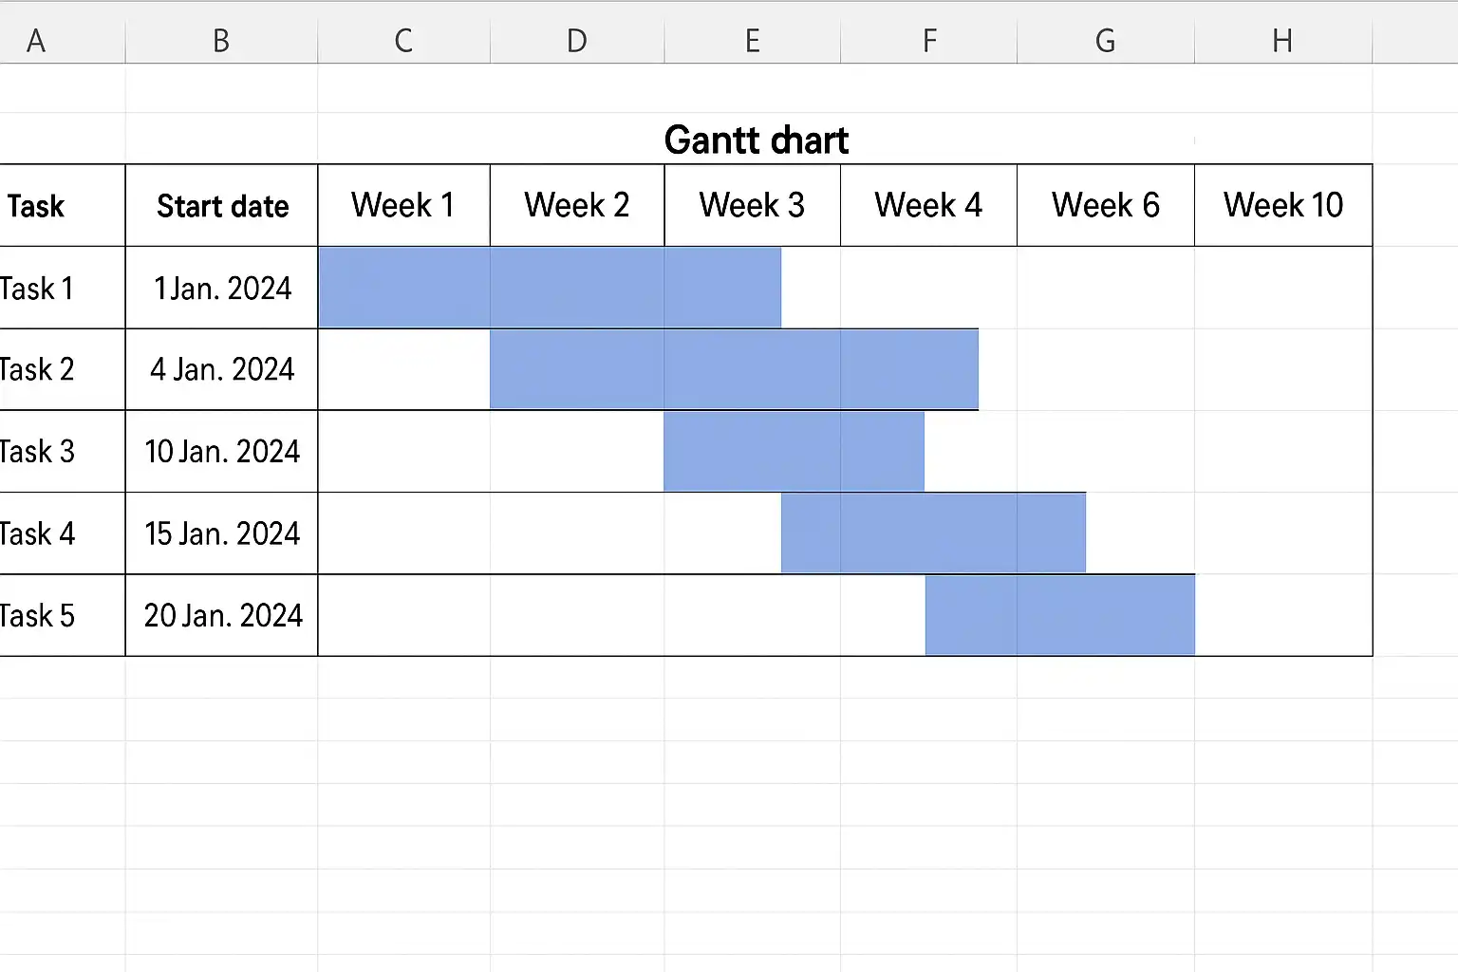Click the Week 10 header cell

(x=1283, y=206)
